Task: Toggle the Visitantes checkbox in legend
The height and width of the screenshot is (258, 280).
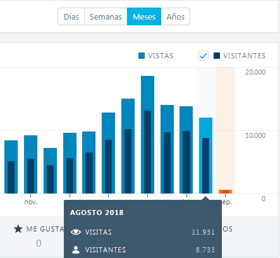Action: click(204, 56)
